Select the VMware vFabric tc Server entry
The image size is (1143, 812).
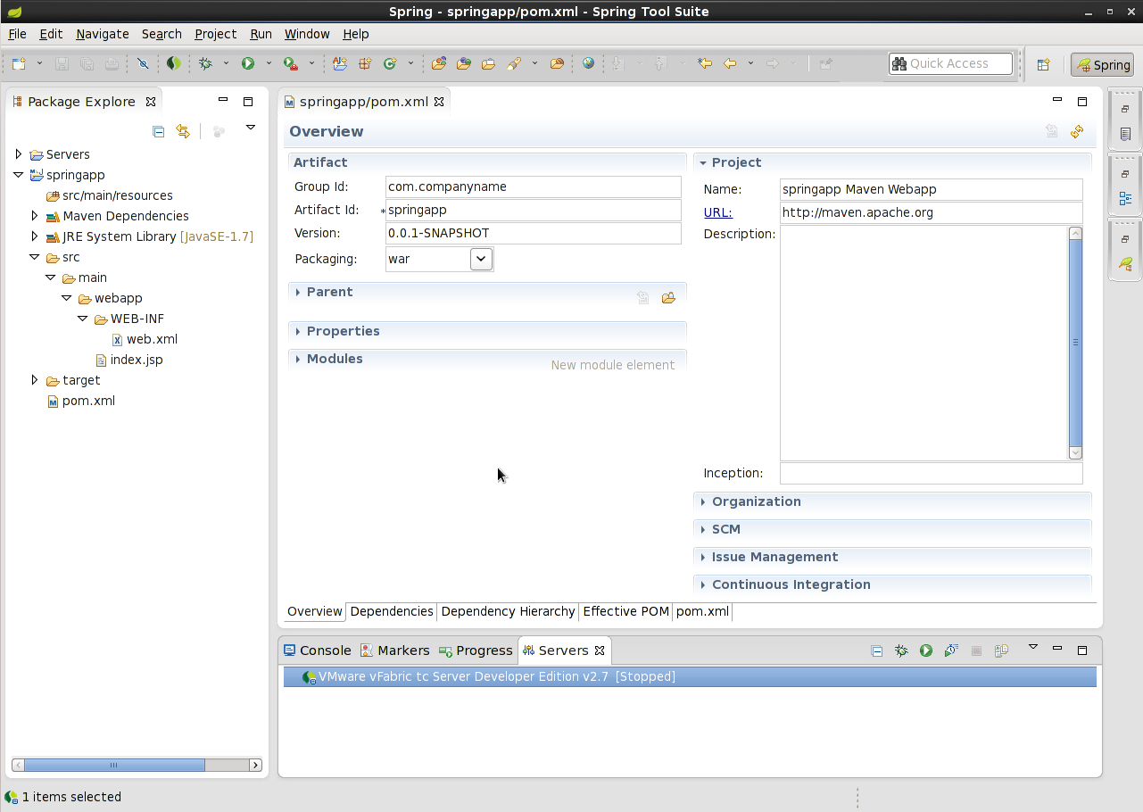click(690, 676)
